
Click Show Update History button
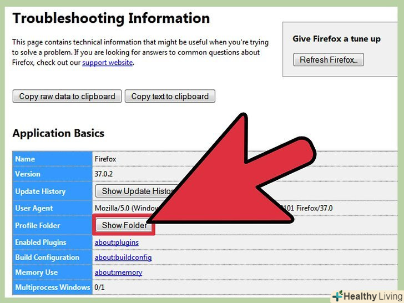[137, 191]
